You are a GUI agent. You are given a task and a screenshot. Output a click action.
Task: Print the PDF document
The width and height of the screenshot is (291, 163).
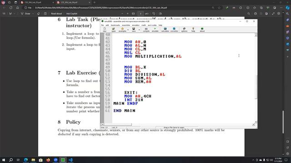point(256,14)
